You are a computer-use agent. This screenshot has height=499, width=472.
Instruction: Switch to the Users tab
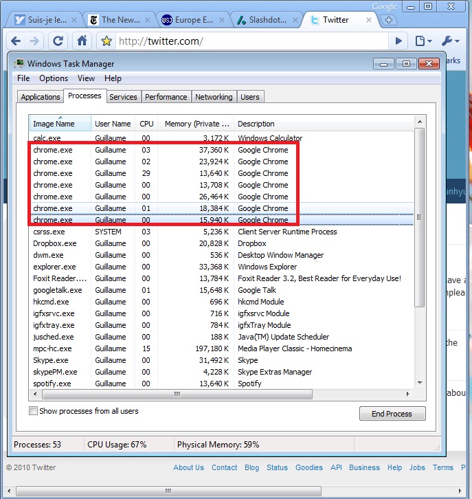(x=249, y=97)
